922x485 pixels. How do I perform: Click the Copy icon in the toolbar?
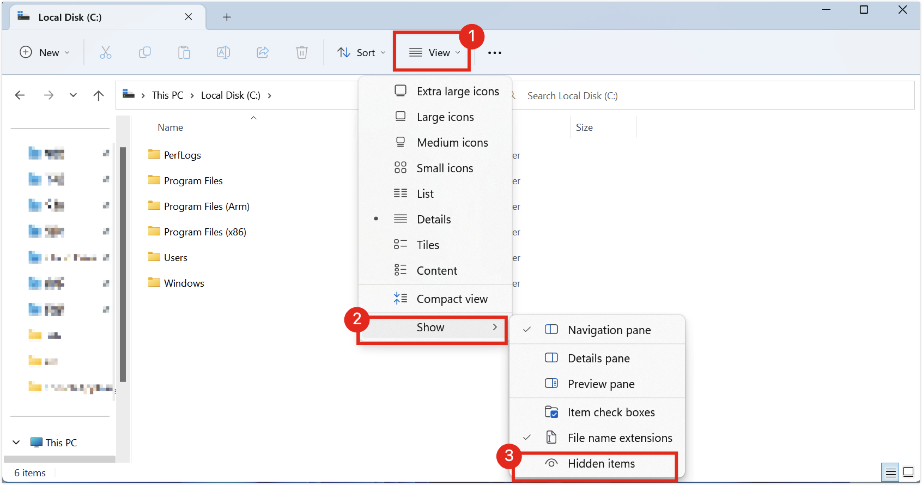[145, 53]
